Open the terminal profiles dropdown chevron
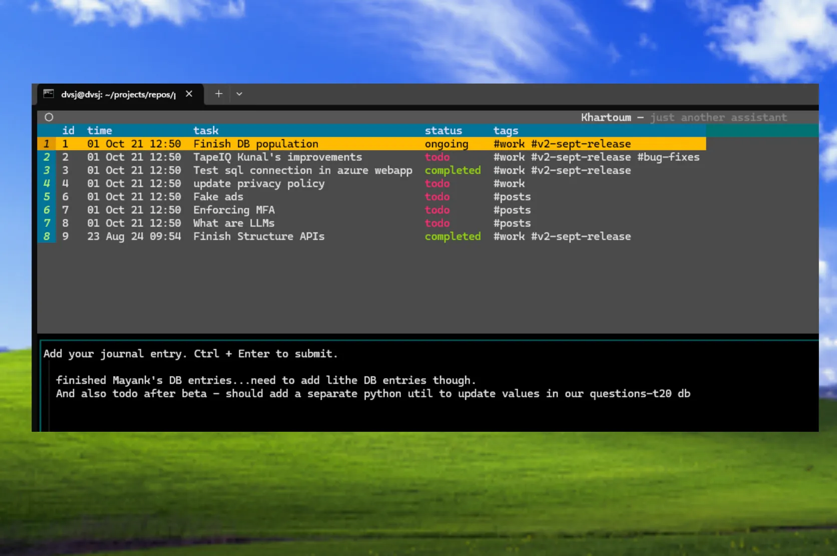 (239, 94)
